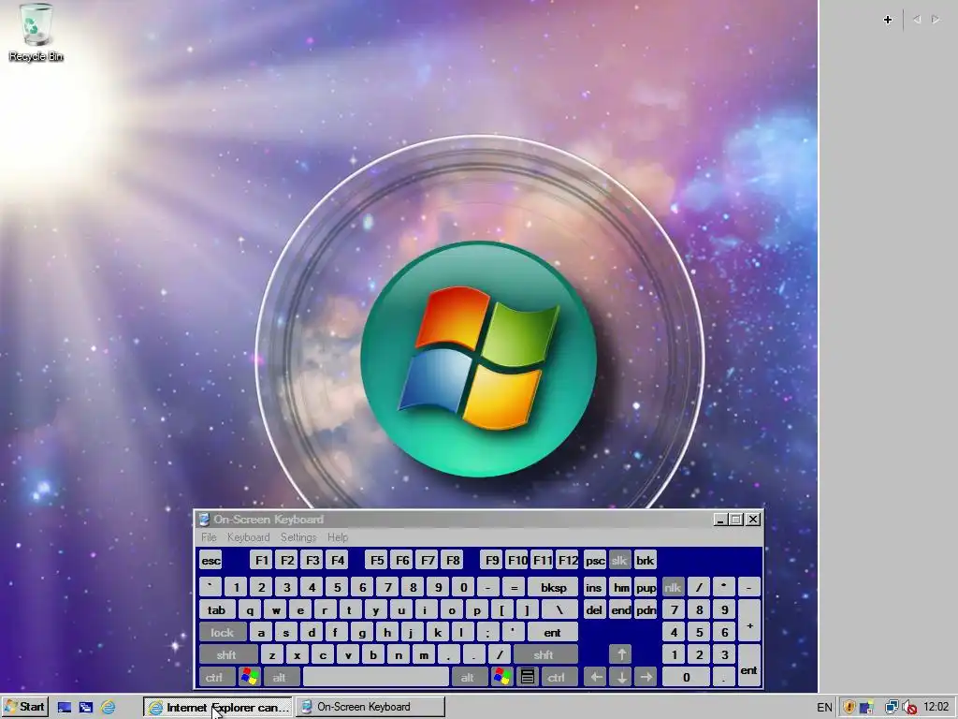
Task: Click the Show Desktop quick launch icon
Action: coord(65,708)
